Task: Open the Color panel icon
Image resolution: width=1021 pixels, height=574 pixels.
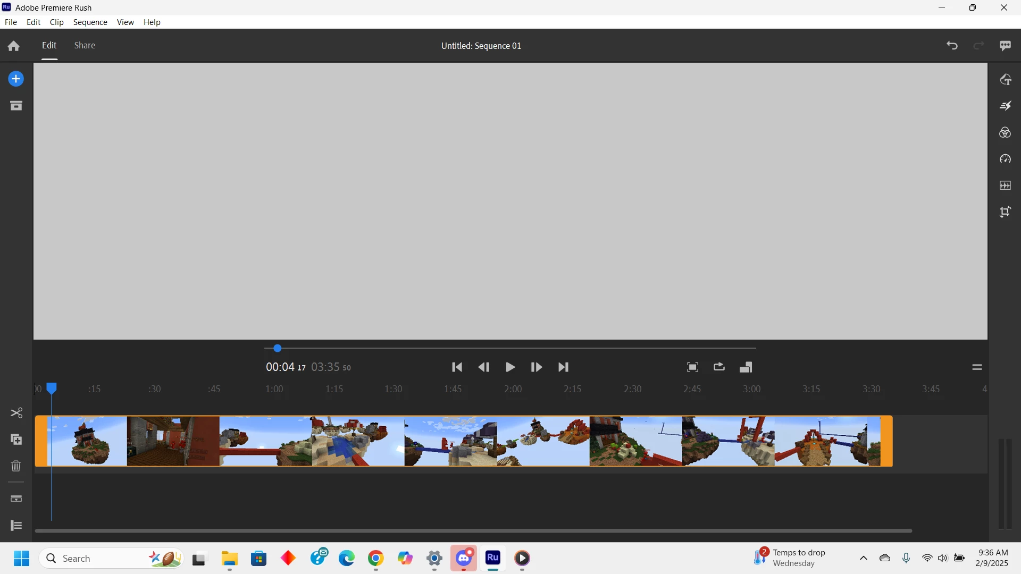Action: click(x=1005, y=132)
